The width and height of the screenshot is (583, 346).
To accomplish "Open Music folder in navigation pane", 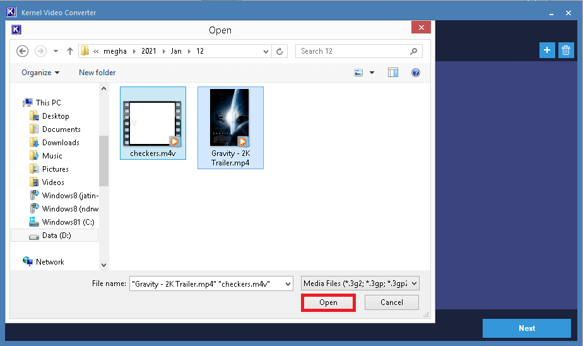I will 52,156.
